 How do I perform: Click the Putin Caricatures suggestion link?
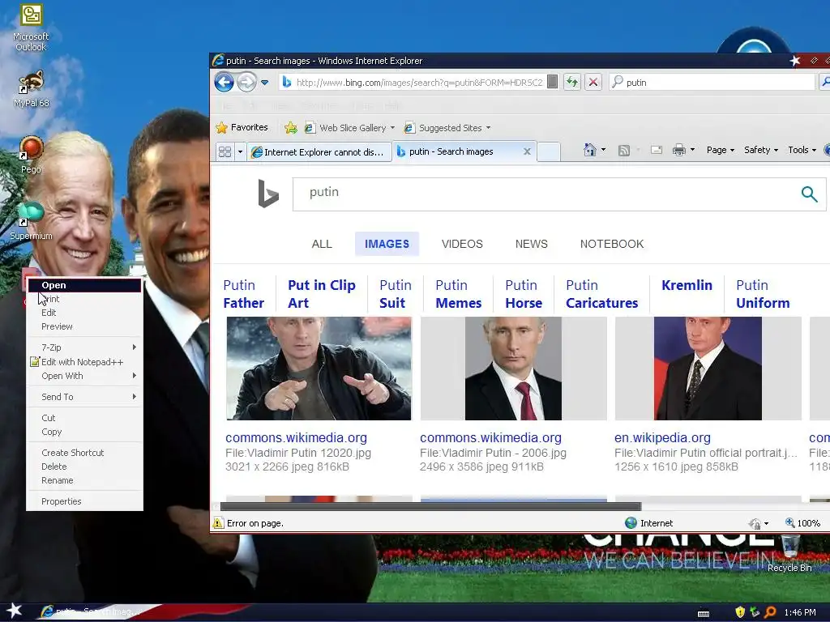pos(602,294)
